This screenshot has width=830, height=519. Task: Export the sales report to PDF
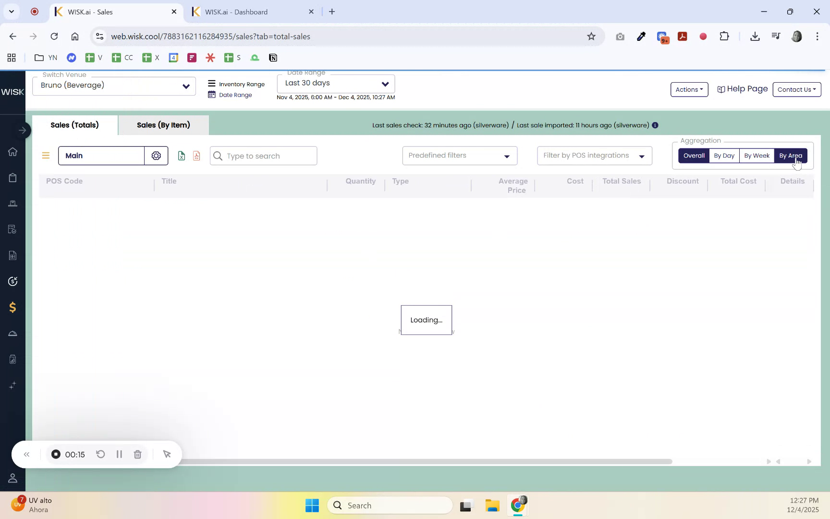tap(196, 156)
